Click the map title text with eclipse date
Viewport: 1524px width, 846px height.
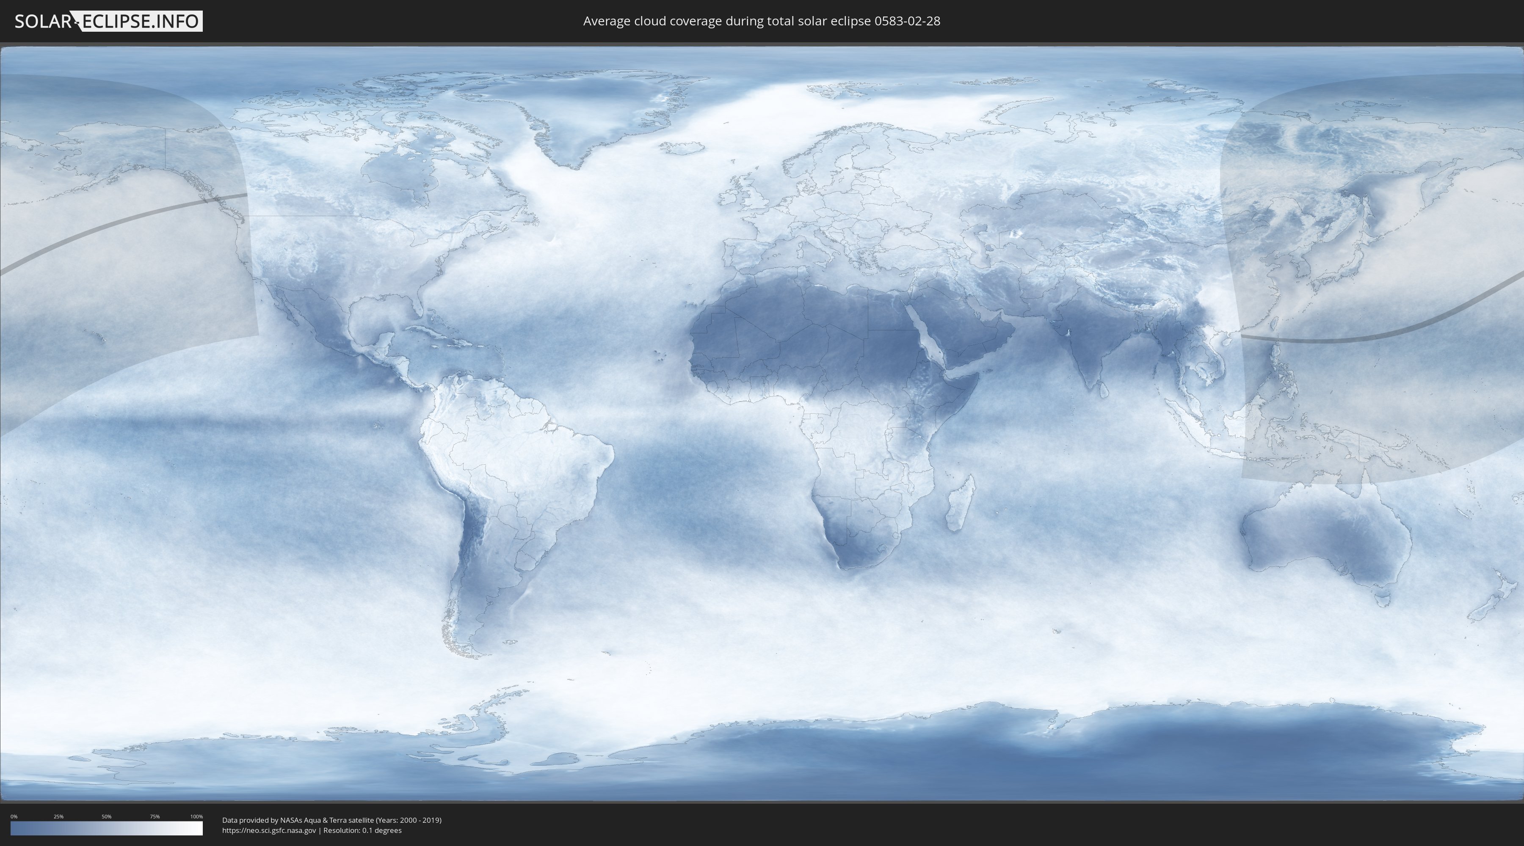(x=762, y=21)
